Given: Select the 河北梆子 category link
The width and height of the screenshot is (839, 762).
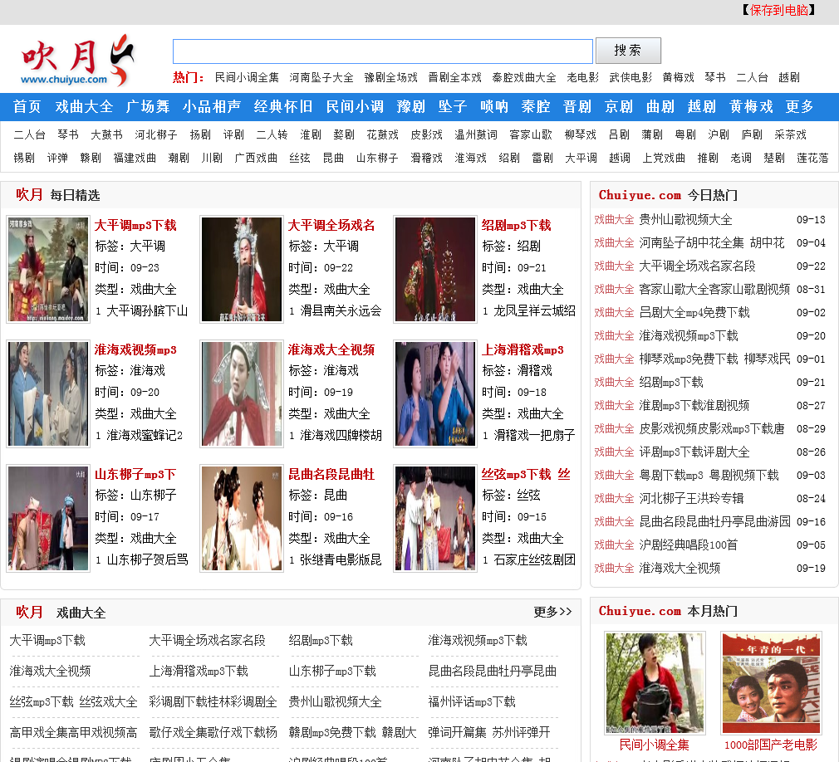Looking at the screenshot, I should tap(155, 134).
